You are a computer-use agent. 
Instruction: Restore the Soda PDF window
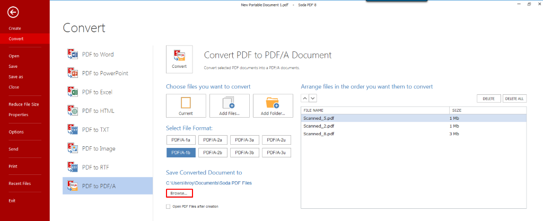click(x=529, y=4)
